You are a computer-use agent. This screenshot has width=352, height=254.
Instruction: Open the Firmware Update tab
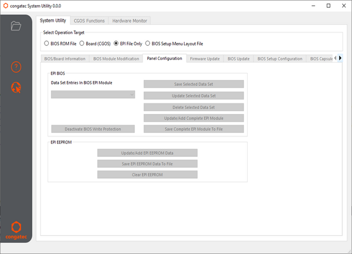click(x=204, y=58)
